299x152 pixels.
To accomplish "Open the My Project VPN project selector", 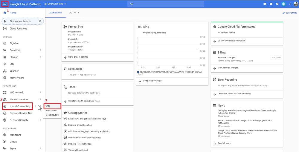I will coord(55,4).
